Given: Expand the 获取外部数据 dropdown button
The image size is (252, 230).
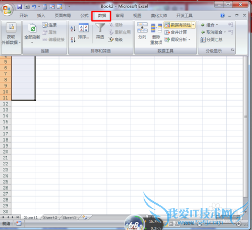Looking at the screenshot, I should point(11,37).
